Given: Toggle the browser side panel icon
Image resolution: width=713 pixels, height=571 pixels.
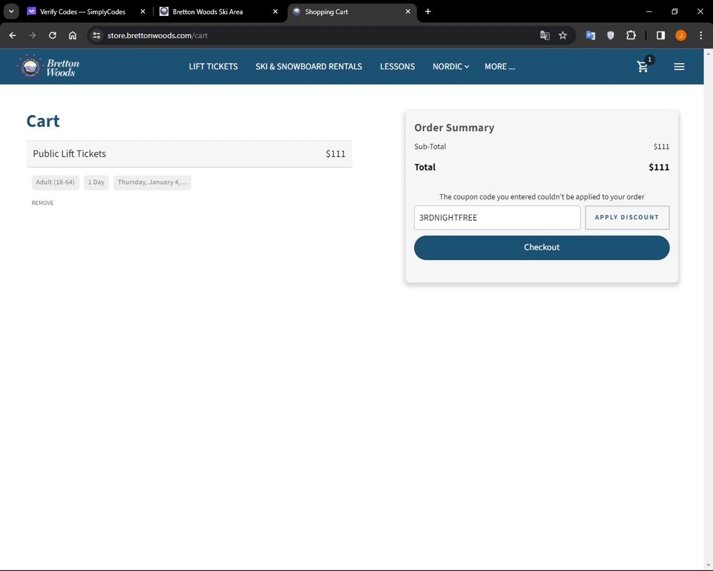Looking at the screenshot, I should tap(661, 35).
